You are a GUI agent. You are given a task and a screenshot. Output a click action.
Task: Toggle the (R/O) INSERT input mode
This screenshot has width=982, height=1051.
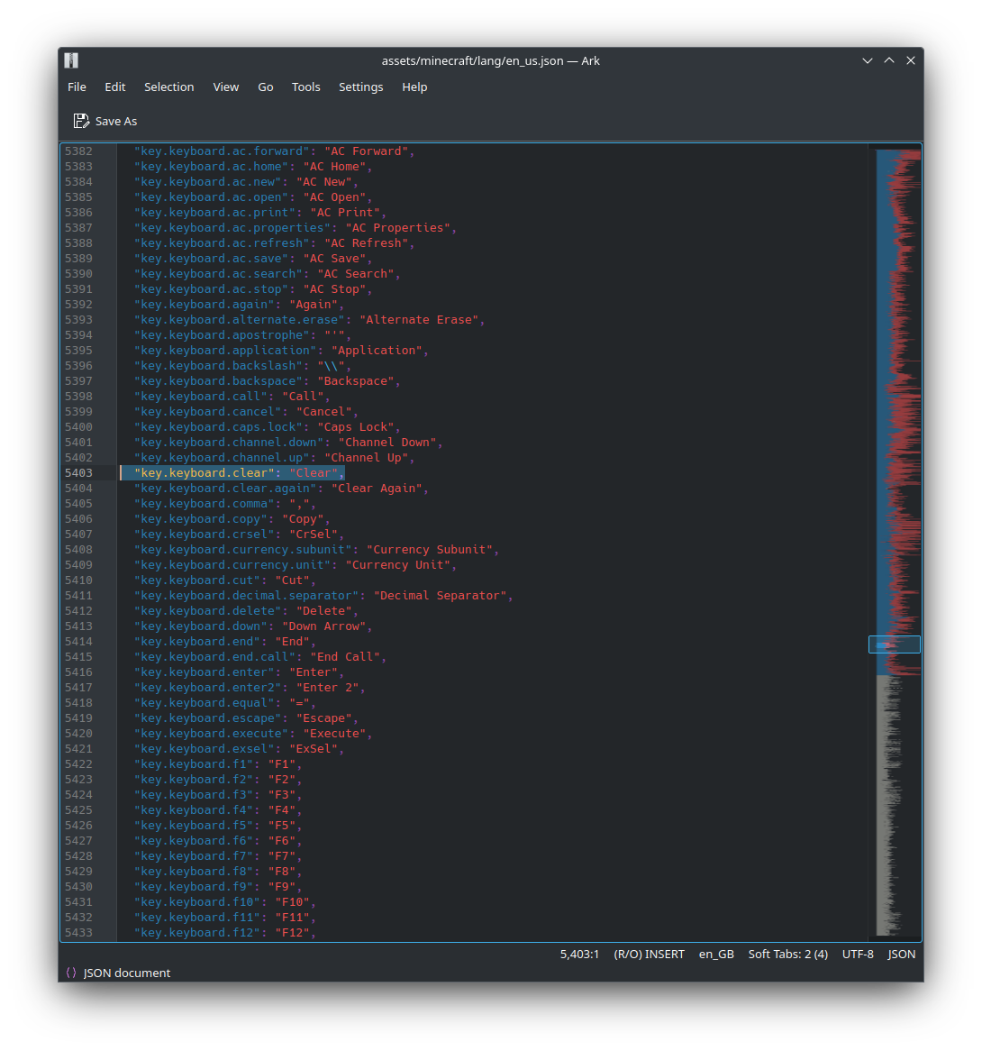(x=649, y=954)
